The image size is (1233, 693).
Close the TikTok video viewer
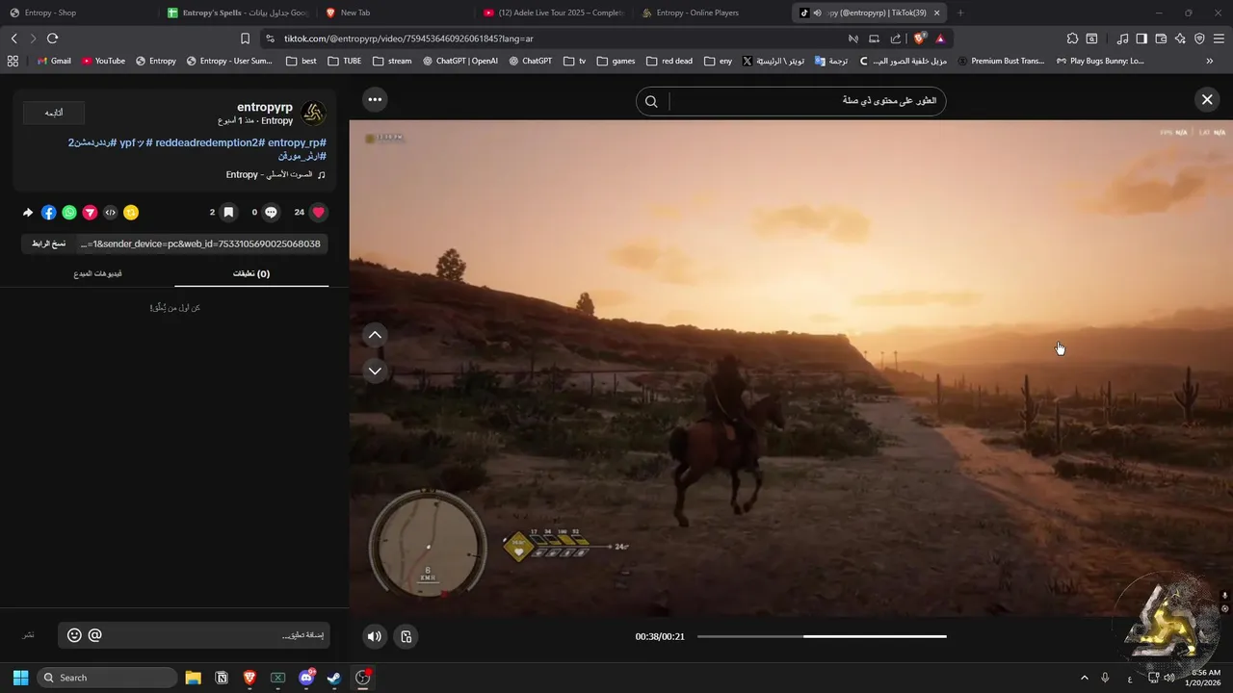click(x=1207, y=99)
